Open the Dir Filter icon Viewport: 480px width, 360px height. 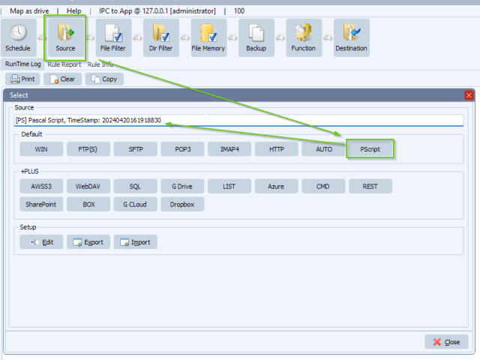tap(161, 37)
